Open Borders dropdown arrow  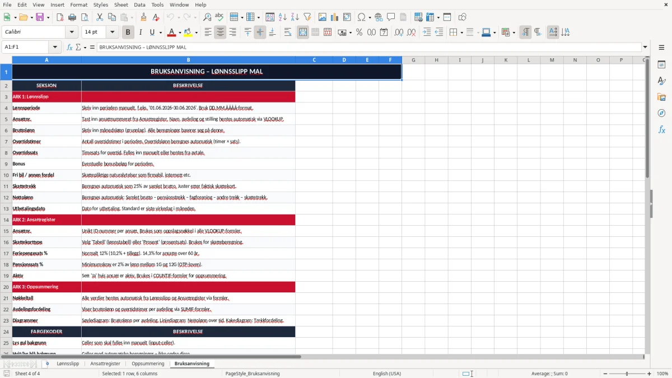pyautogui.click(x=461, y=32)
